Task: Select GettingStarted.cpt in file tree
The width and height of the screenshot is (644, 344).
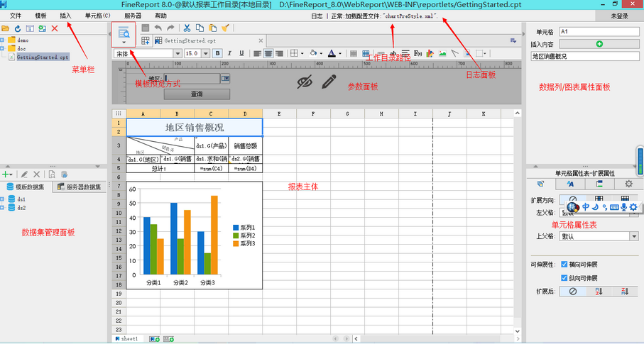Action: point(43,57)
